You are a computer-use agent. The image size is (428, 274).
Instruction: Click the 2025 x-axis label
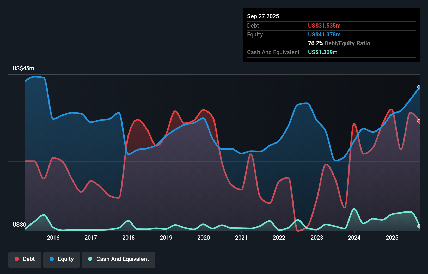click(392, 238)
